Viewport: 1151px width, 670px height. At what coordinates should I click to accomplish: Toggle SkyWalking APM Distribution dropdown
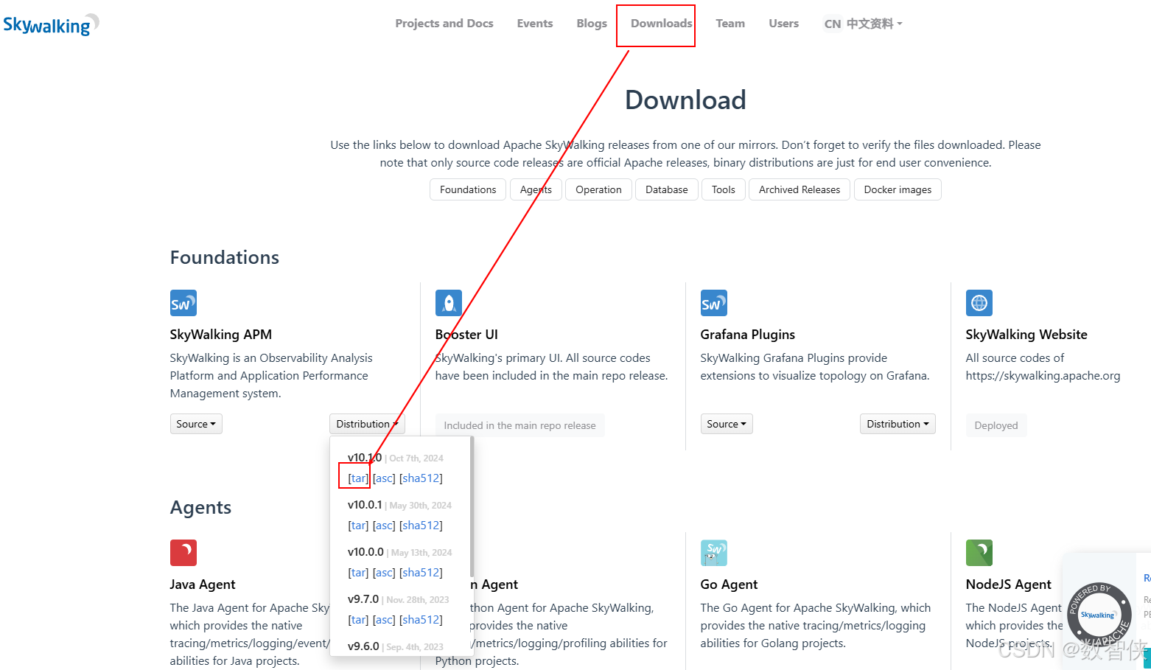click(x=367, y=424)
